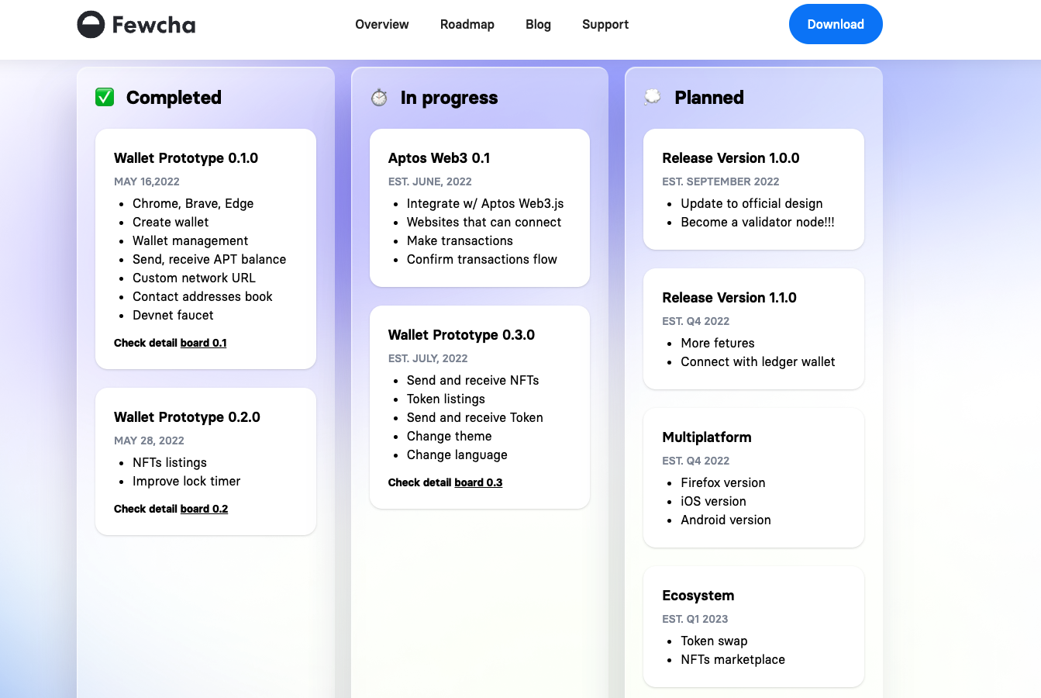Open the Overview menu item
1041x698 pixels.
tap(381, 25)
